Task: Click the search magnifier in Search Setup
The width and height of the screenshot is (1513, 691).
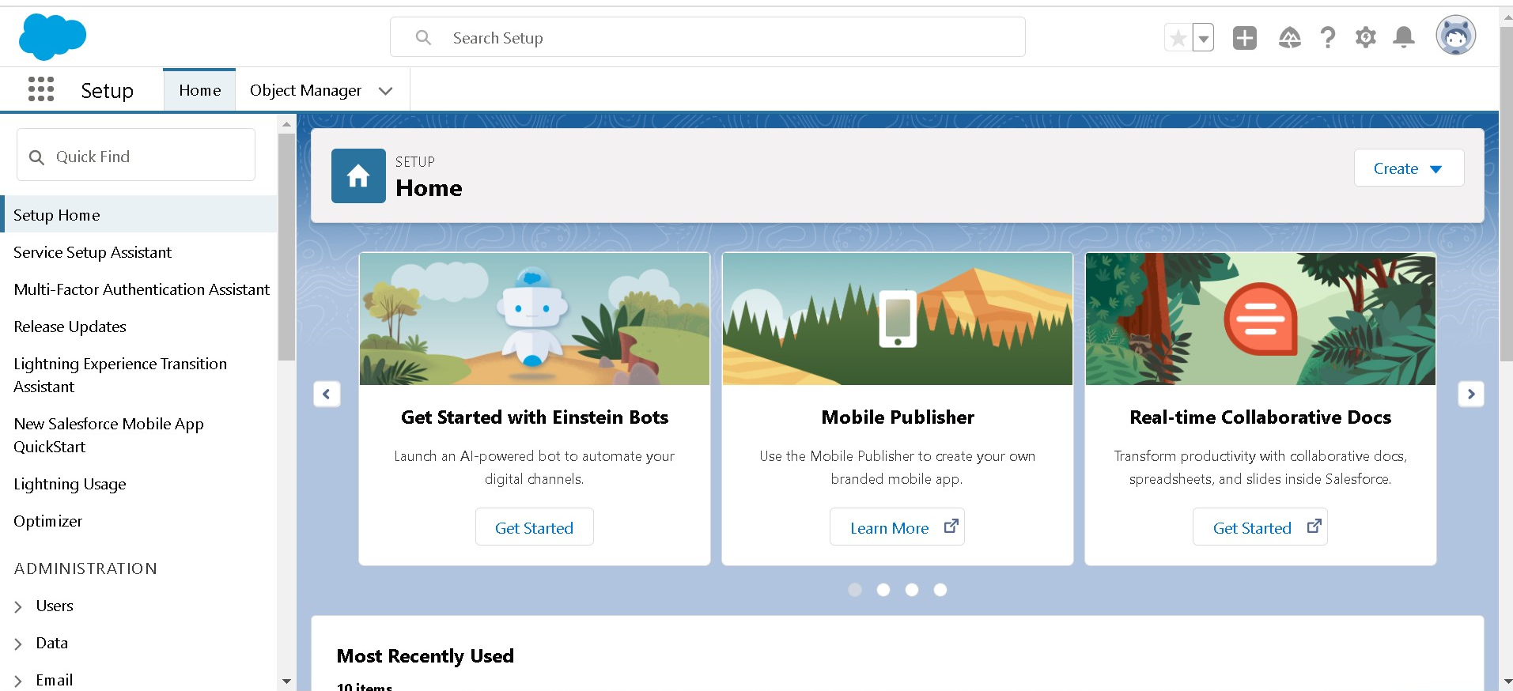Action: [423, 37]
